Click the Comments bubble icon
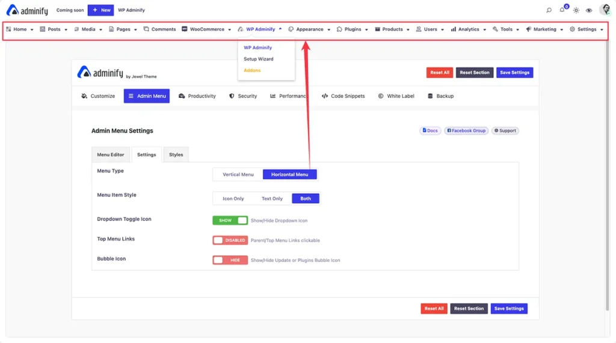This screenshot has height=343, width=616. click(146, 29)
